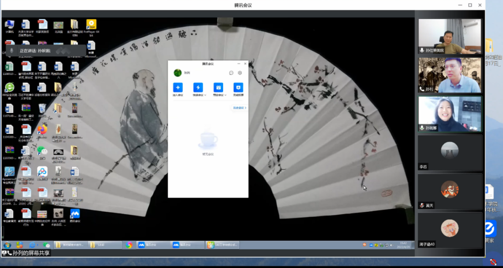The image size is (503, 268).
Task: Click the Quick Meeting (快速会议) lightning icon
Action: click(x=198, y=87)
